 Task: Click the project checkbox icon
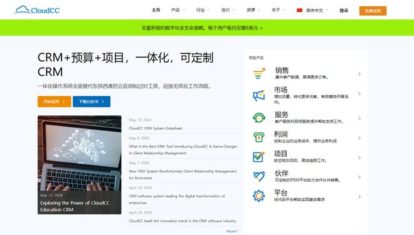(x=258, y=157)
